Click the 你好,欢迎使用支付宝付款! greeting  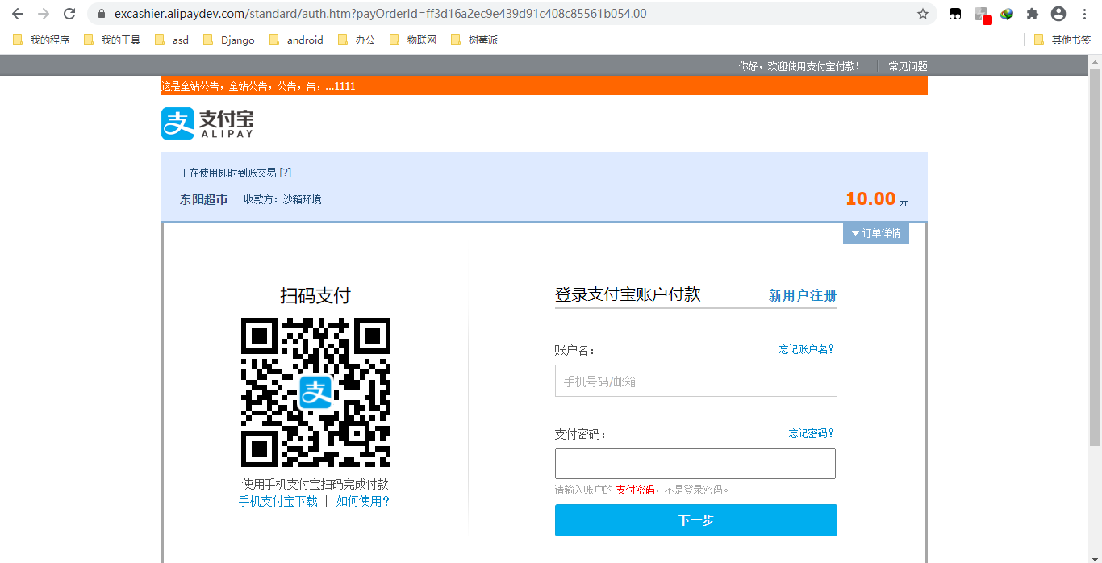tap(799, 66)
